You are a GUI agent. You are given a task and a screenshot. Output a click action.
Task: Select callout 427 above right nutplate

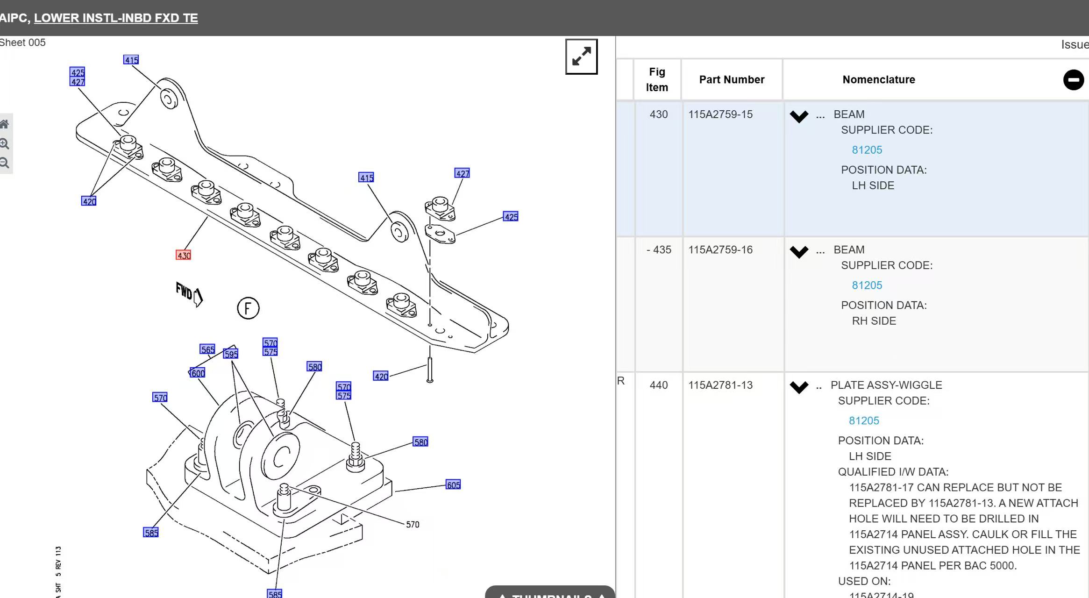click(462, 173)
